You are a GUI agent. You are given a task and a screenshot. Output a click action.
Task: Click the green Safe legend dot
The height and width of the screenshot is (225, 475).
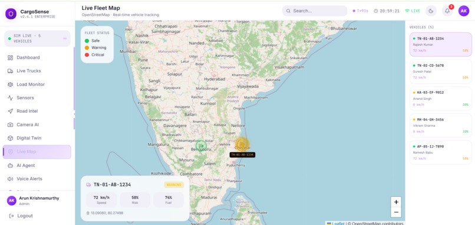87,41
